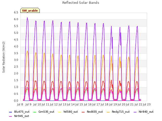This screenshot has width=162, height=121.
Task: Click the highest Nir840_out peak above 6.0
Action: [x=27, y=18]
